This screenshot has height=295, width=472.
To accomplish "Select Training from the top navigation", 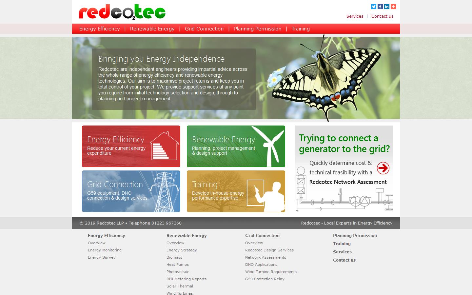I will 301,29.
